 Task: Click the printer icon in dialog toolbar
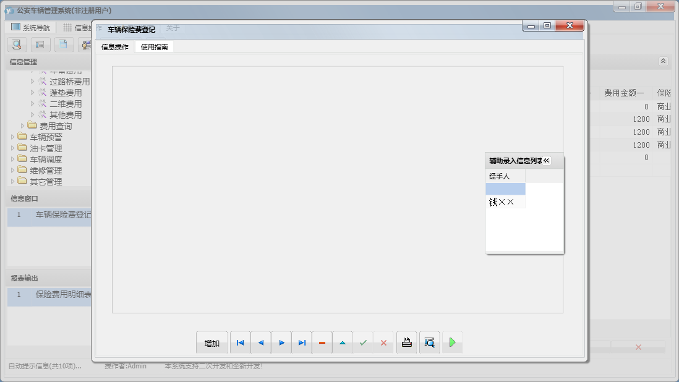click(x=407, y=342)
